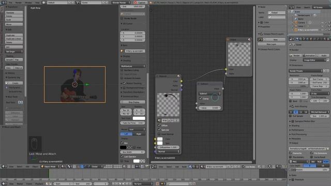The width and height of the screenshot is (331, 186).
Task: Click the white text color swatch
Action: pos(139,118)
